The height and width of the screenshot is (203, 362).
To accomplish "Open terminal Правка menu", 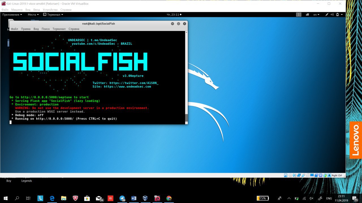I will tap(26, 29).
